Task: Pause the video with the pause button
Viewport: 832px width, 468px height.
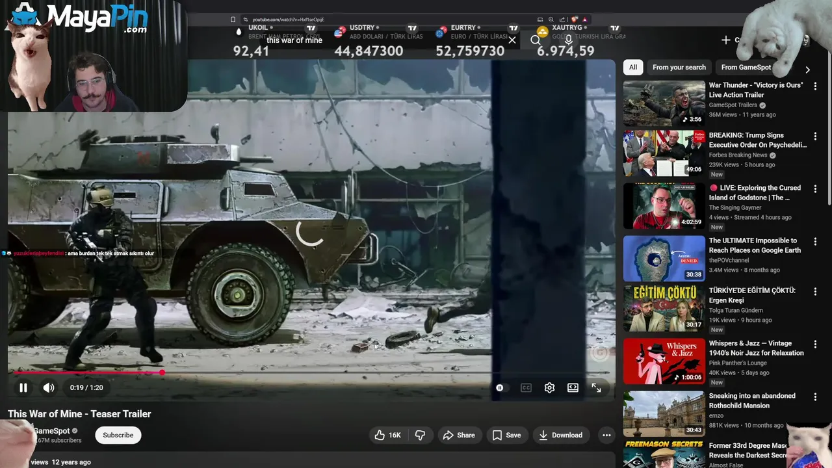Action: tap(23, 387)
